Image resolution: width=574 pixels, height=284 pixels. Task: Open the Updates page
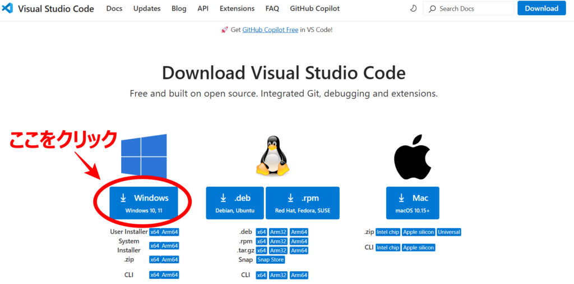click(x=147, y=8)
